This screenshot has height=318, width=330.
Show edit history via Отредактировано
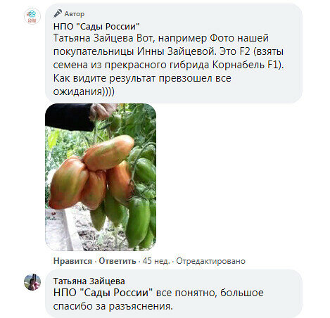(x=210, y=261)
